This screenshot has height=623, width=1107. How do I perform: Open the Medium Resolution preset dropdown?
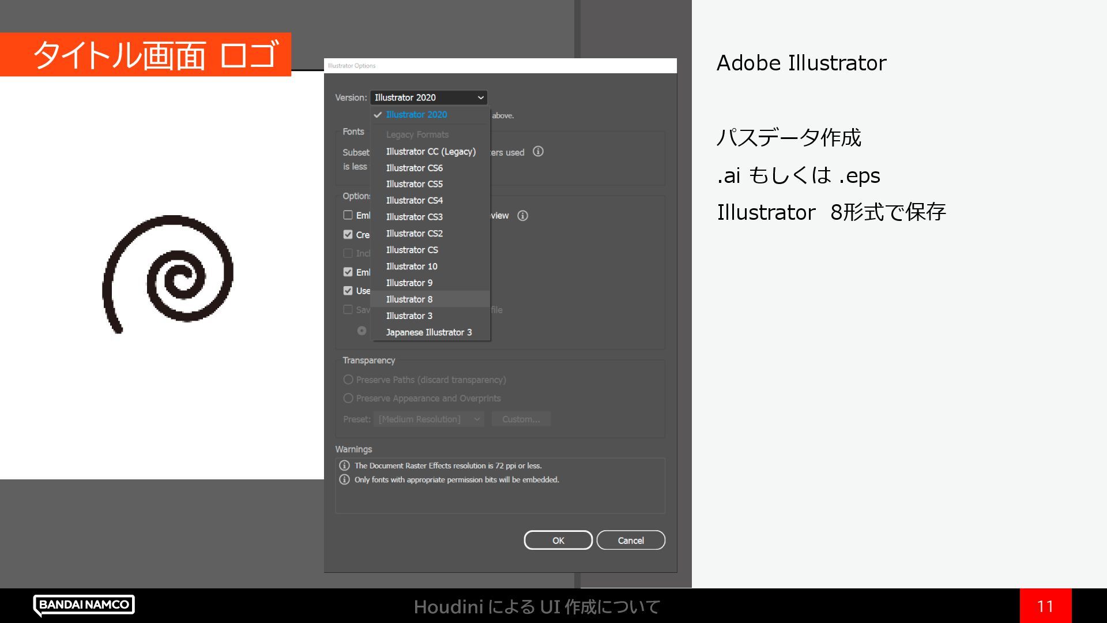point(428,419)
